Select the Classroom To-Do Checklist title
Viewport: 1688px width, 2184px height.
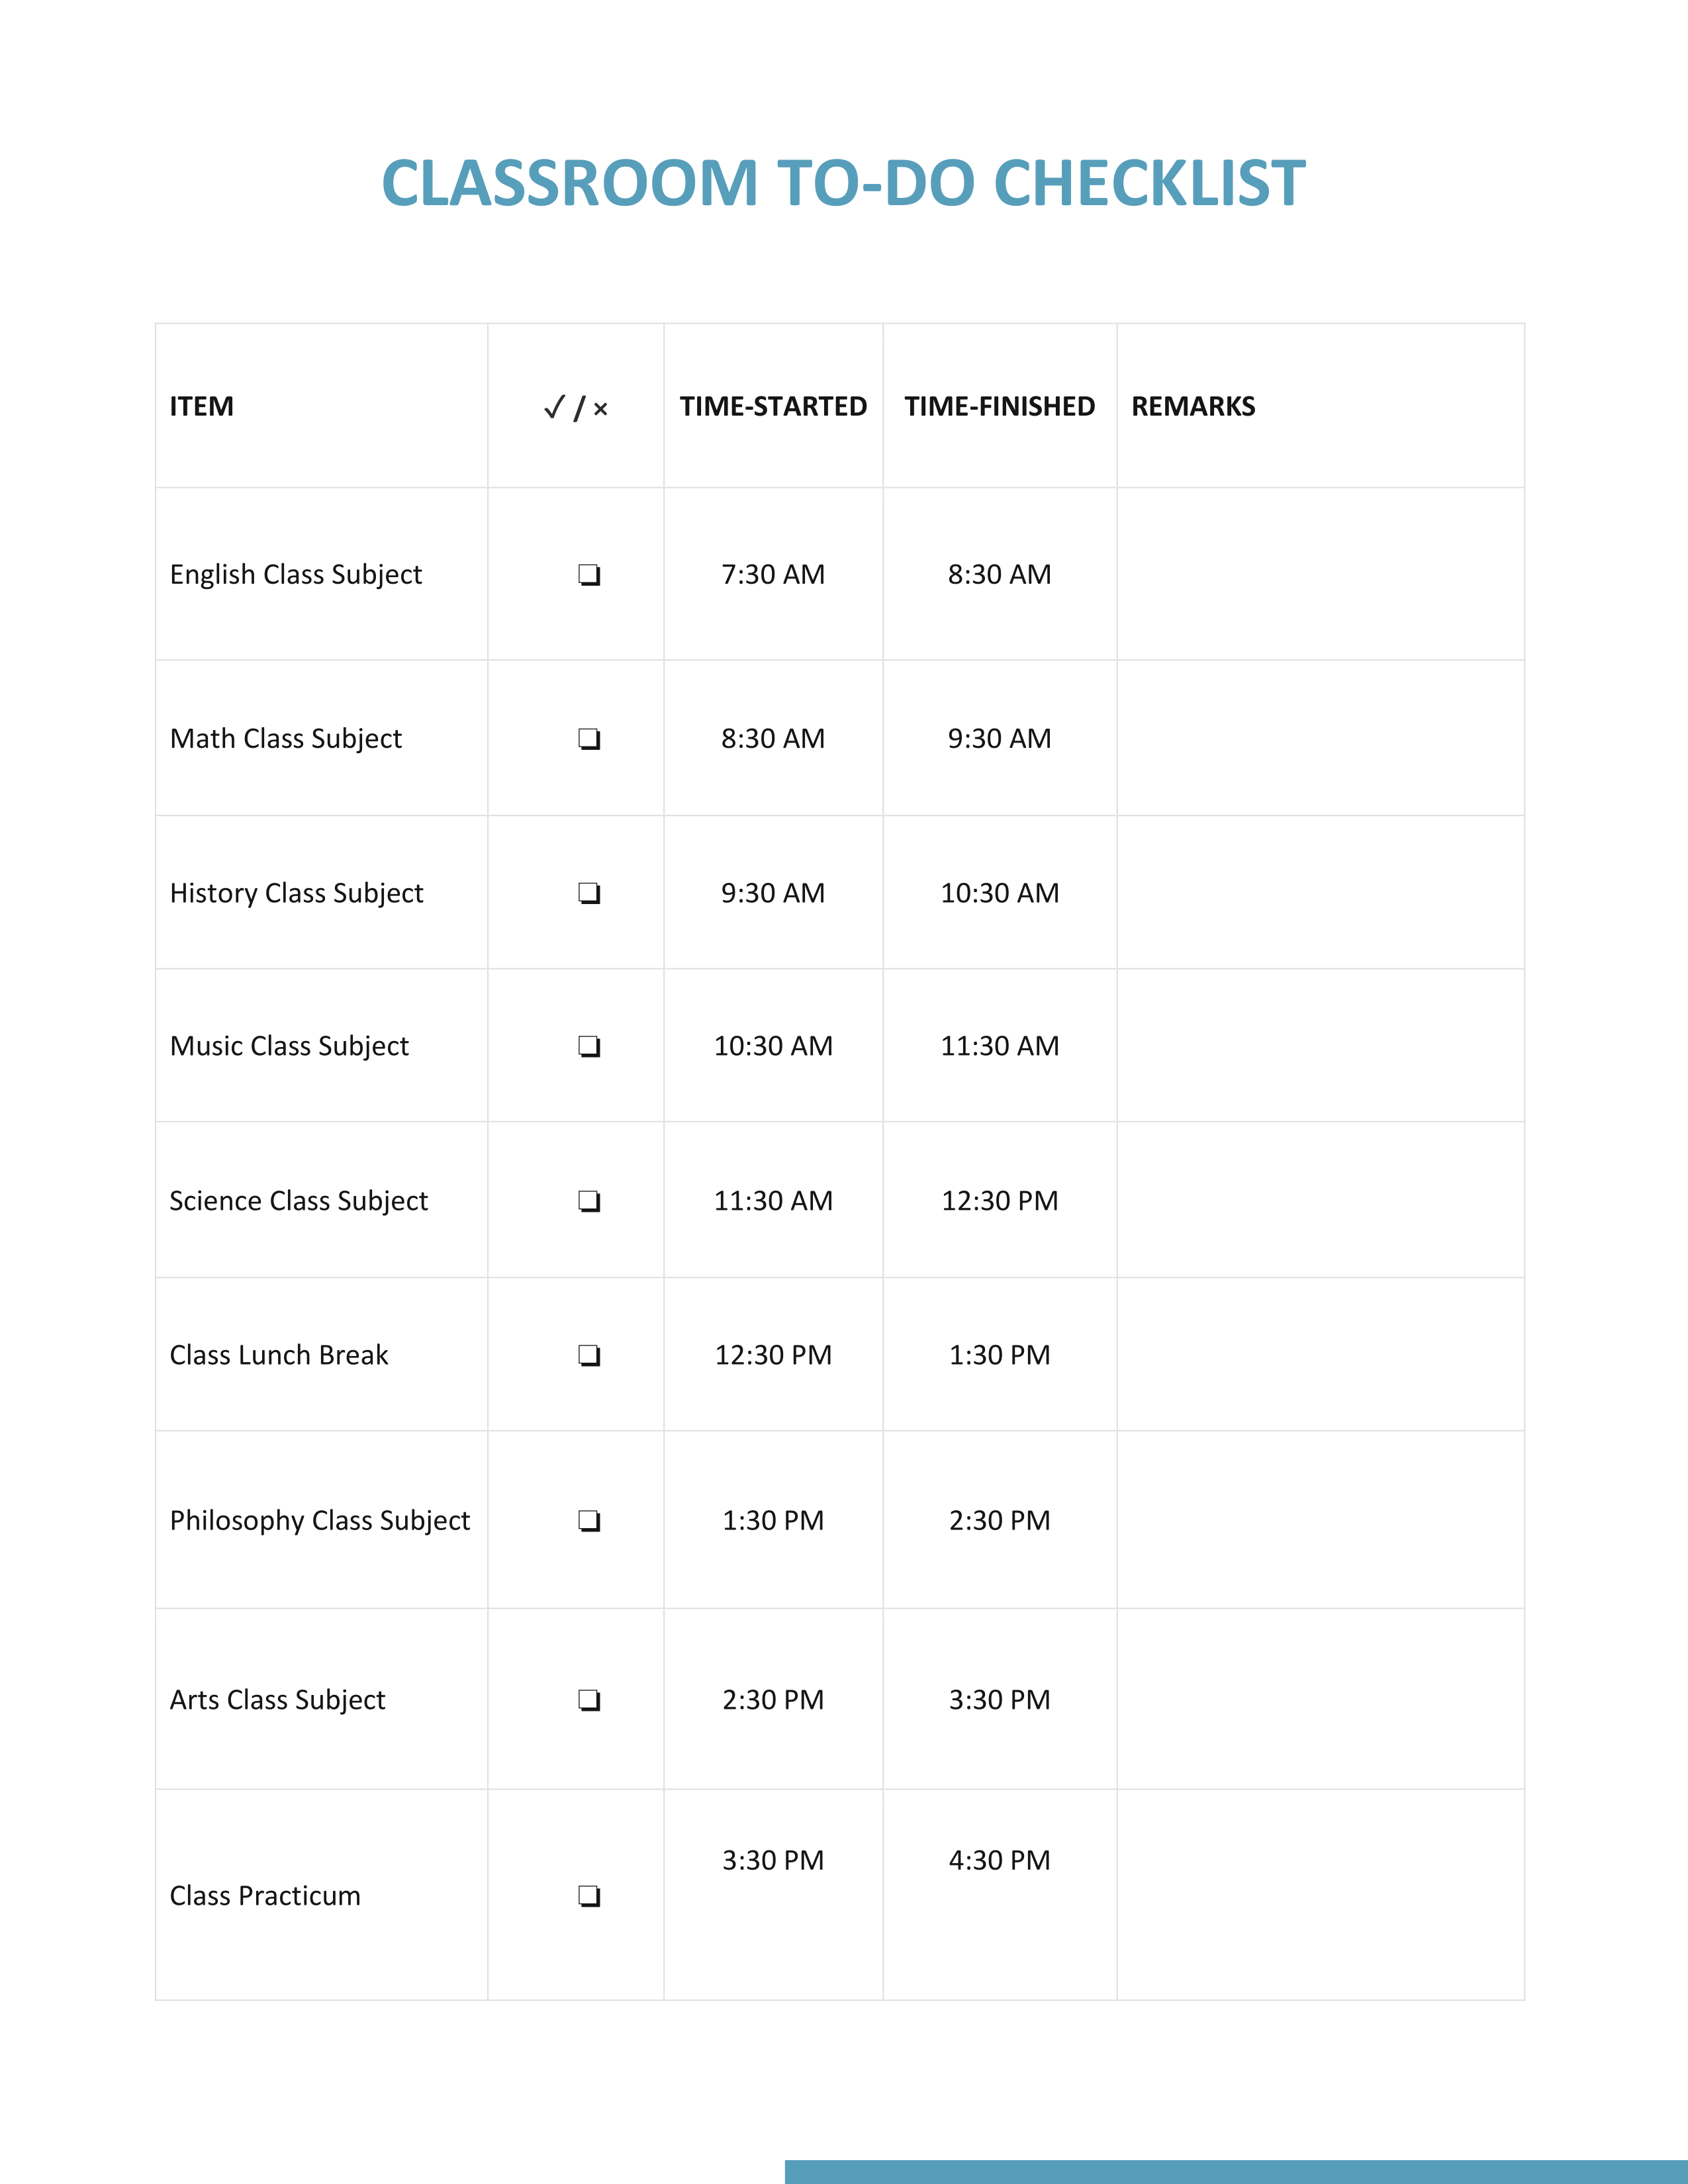coord(844,183)
